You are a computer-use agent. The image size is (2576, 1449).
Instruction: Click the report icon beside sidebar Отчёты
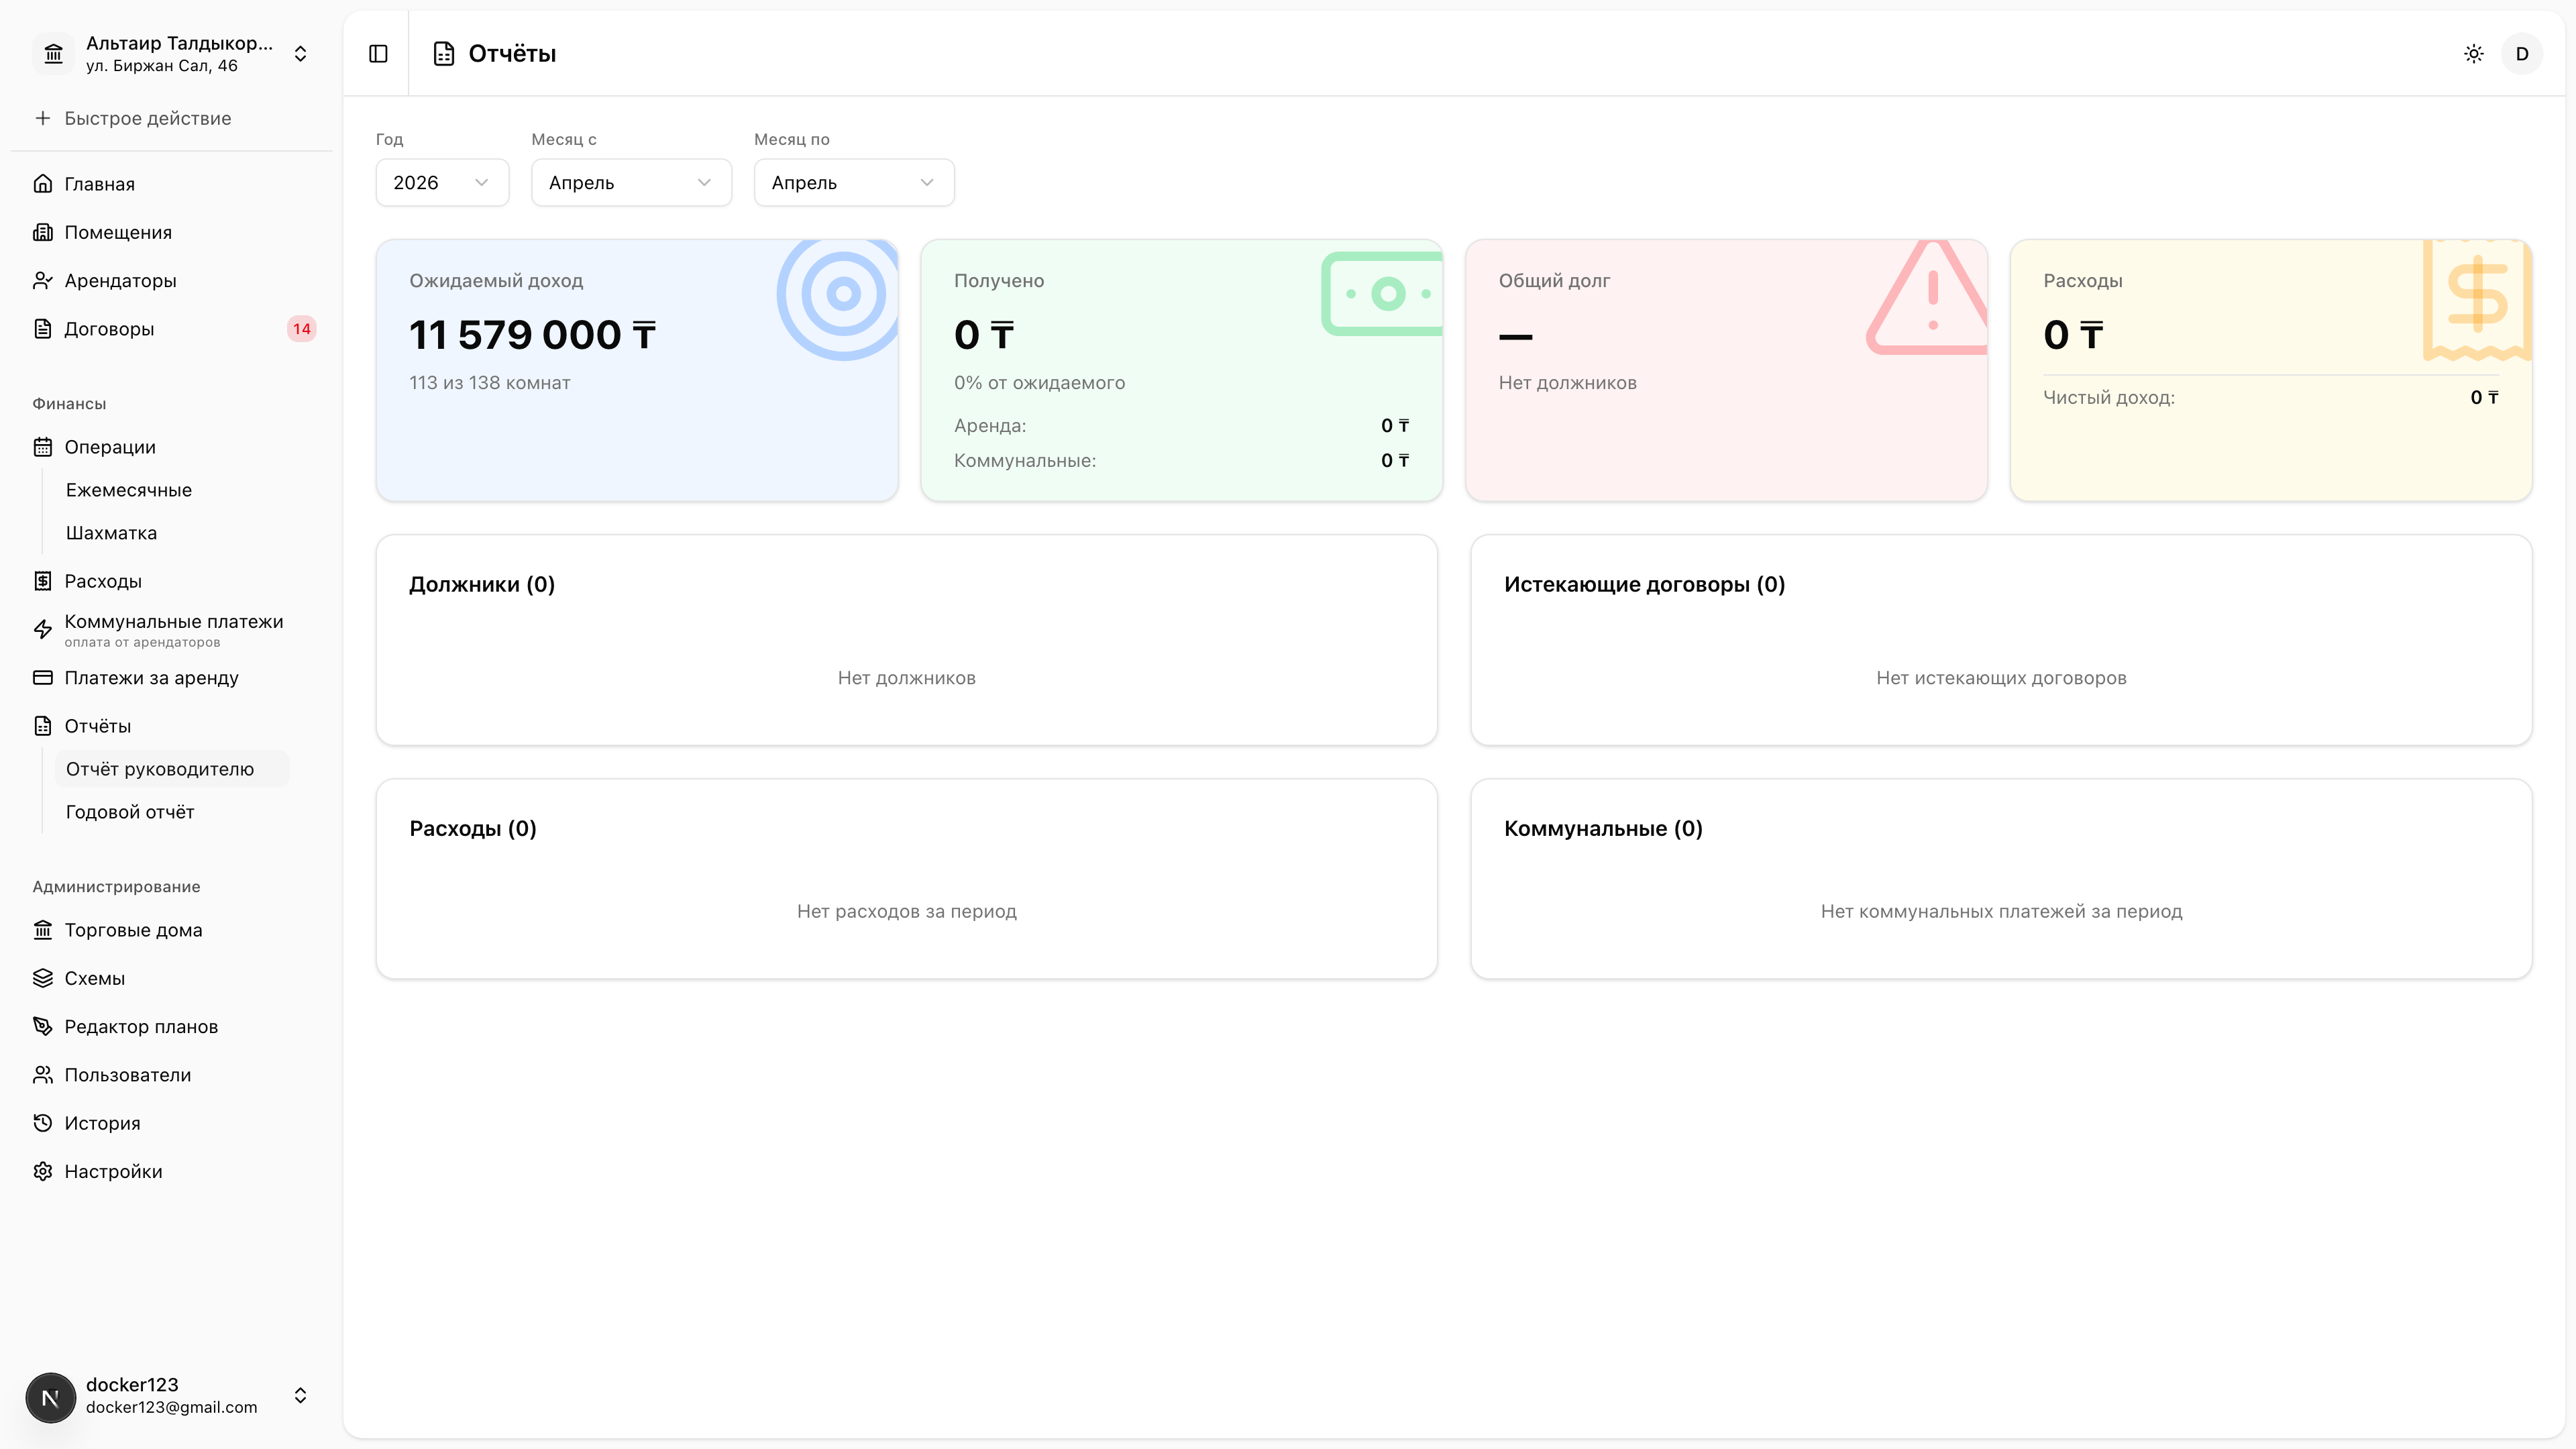coord(43,726)
